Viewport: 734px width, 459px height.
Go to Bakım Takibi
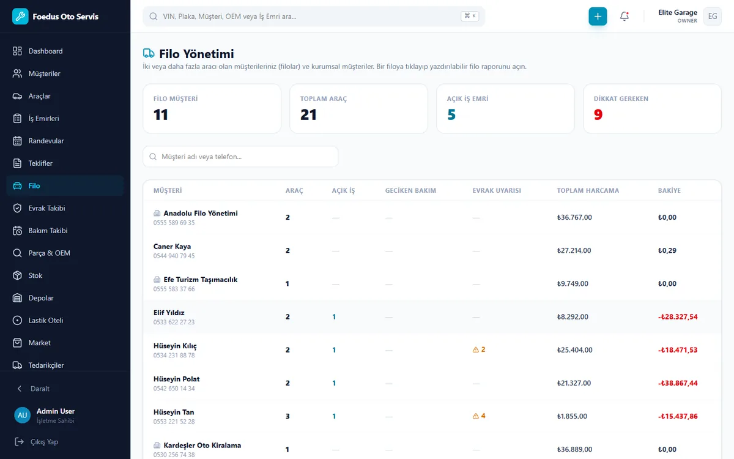click(65, 231)
